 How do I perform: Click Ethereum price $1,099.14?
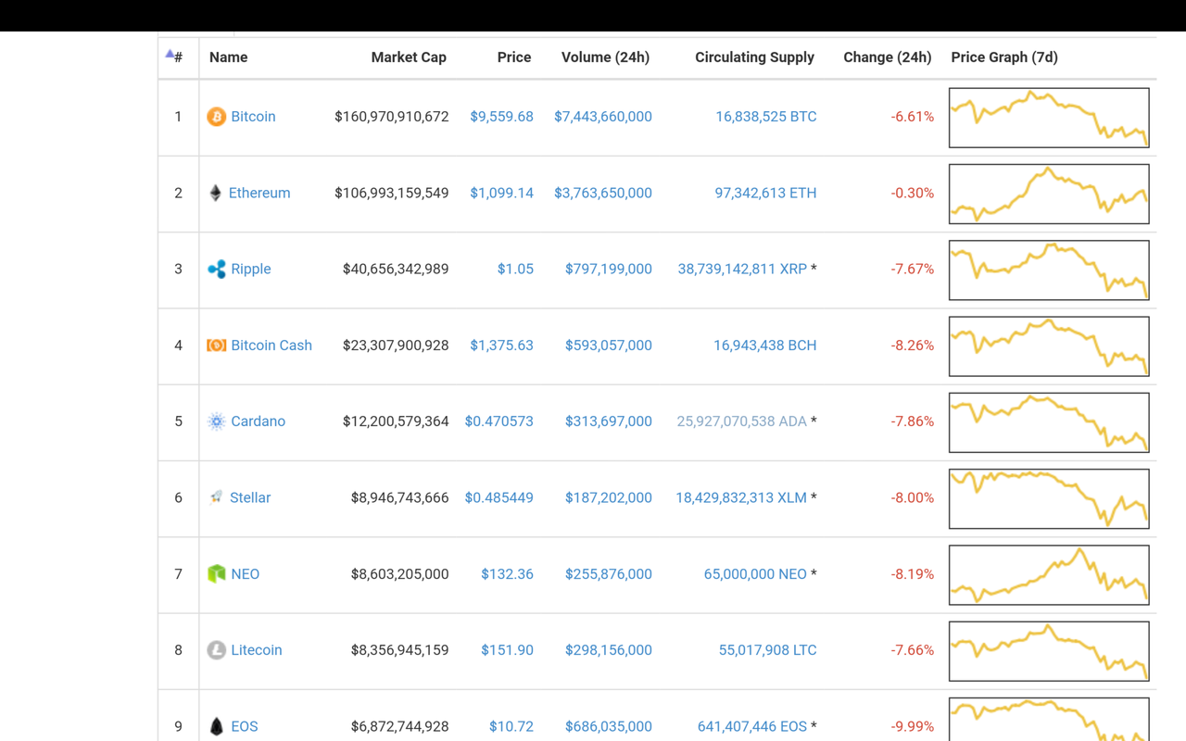tap(501, 193)
